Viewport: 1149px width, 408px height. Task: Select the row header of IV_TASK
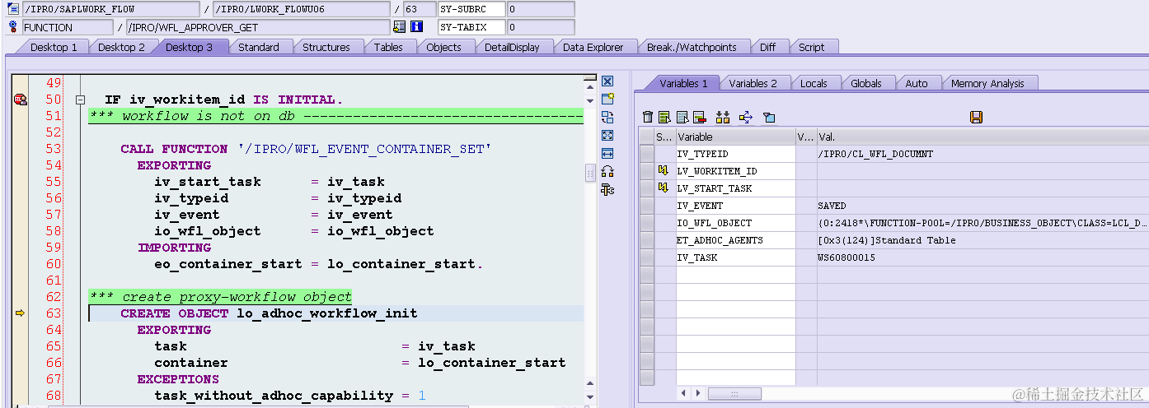pos(647,257)
